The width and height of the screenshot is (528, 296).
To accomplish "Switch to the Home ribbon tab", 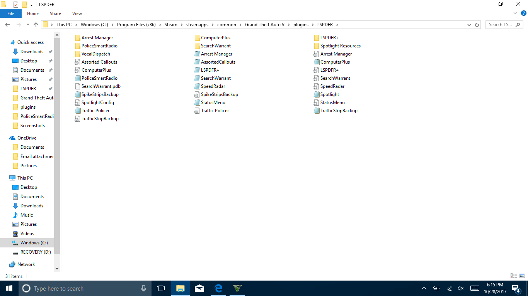I will pyautogui.click(x=33, y=13).
